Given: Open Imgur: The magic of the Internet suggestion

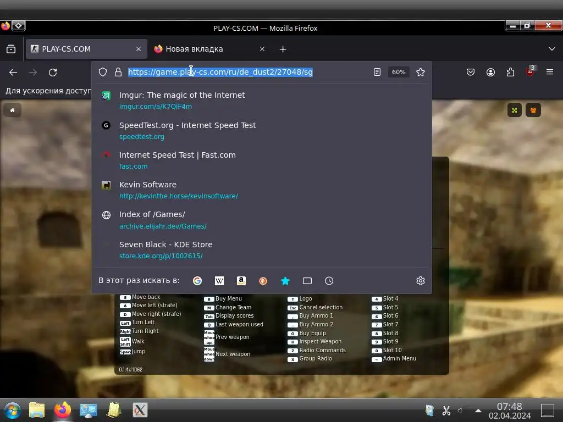Looking at the screenshot, I should coord(261,101).
